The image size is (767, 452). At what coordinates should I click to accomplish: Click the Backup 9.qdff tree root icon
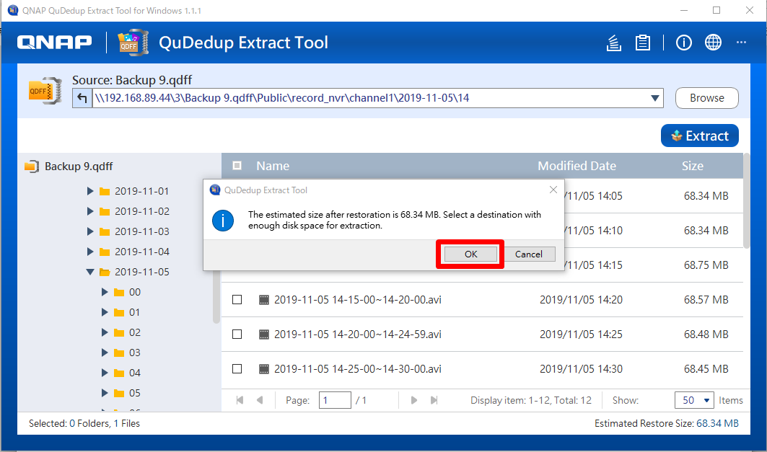pyautogui.click(x=32, y=166)
